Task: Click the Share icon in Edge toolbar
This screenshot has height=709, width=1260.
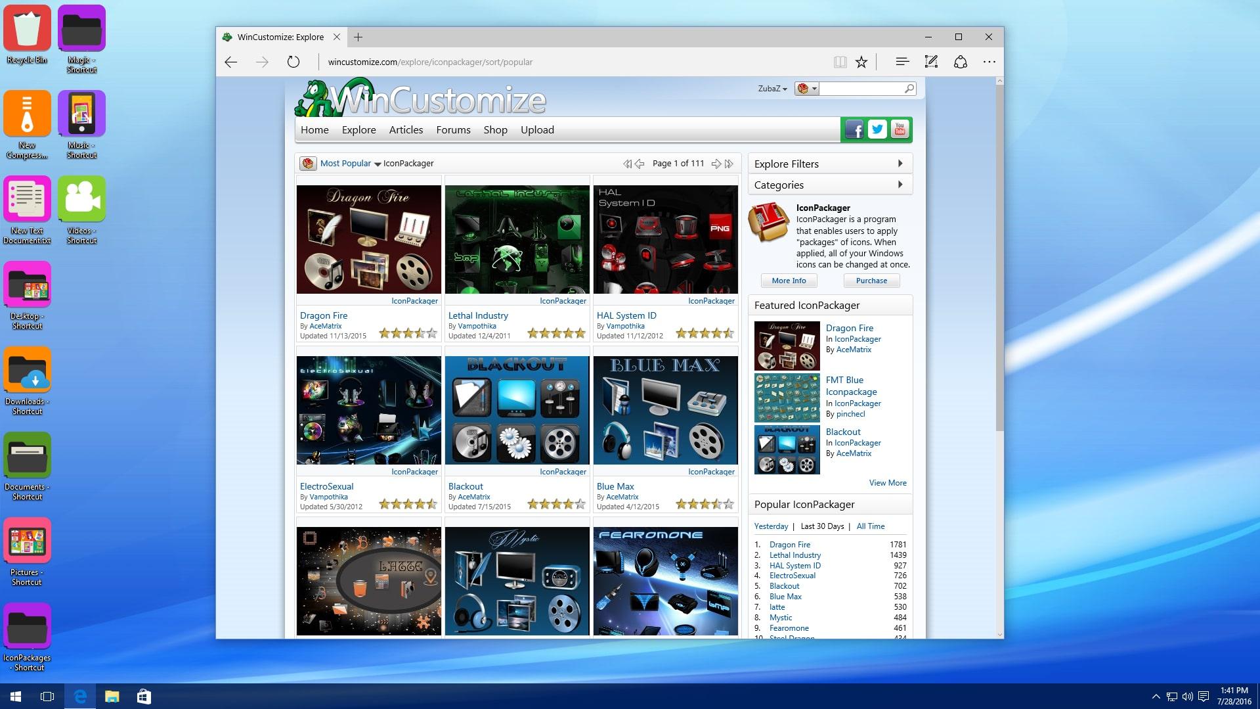Action: [960, 62]
